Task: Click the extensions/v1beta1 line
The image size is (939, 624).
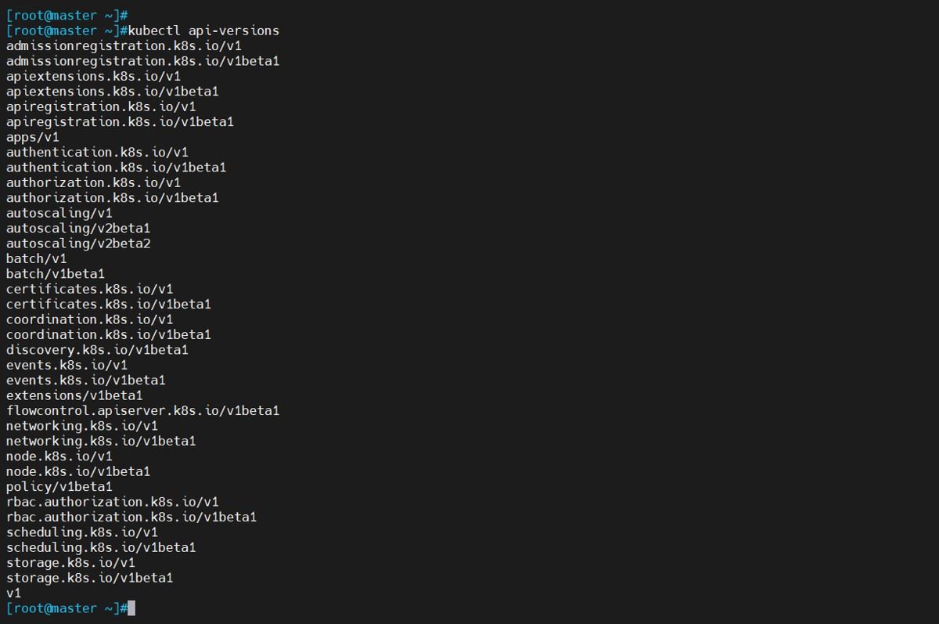Action: [74, 395]
